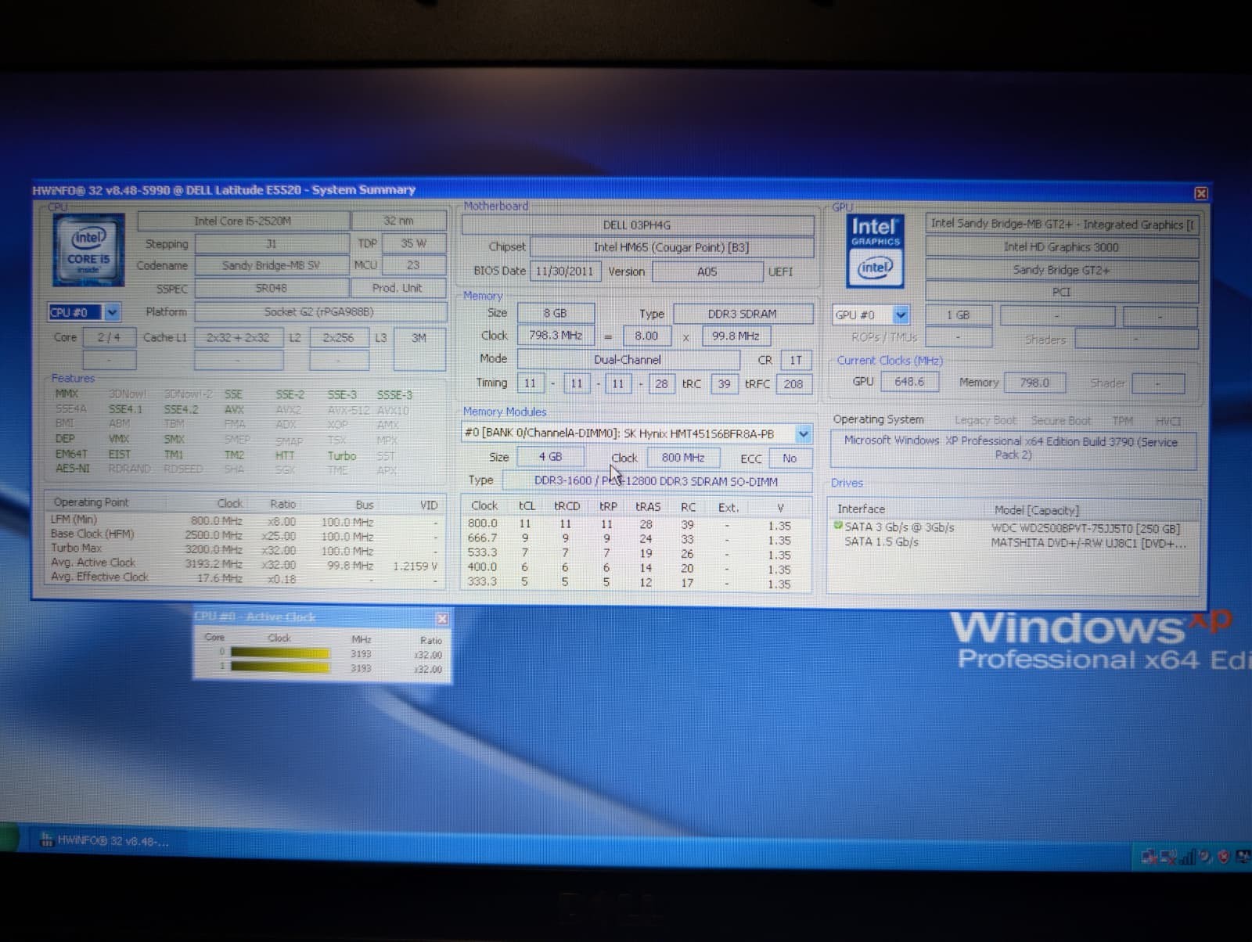Click the green SATA 3 Gb/s drive status icon
Screen dimensions: 1252x942
click(838, 527)
